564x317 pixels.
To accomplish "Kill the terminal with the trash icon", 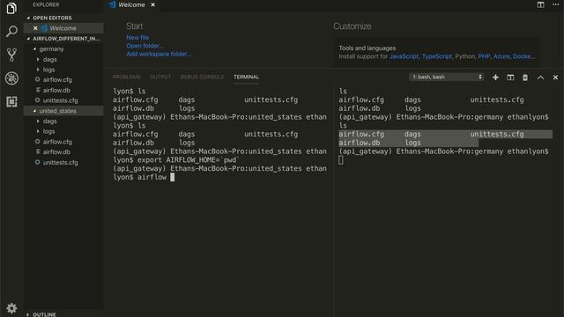I will pos(525,77).
